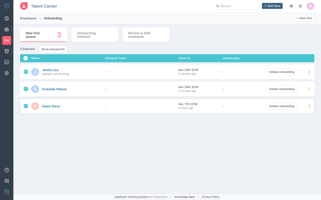The height and width of the screenshot is (200, 321).
Task: Open the Freshworks app switcher grid icon
Action: tap(7, 192)
